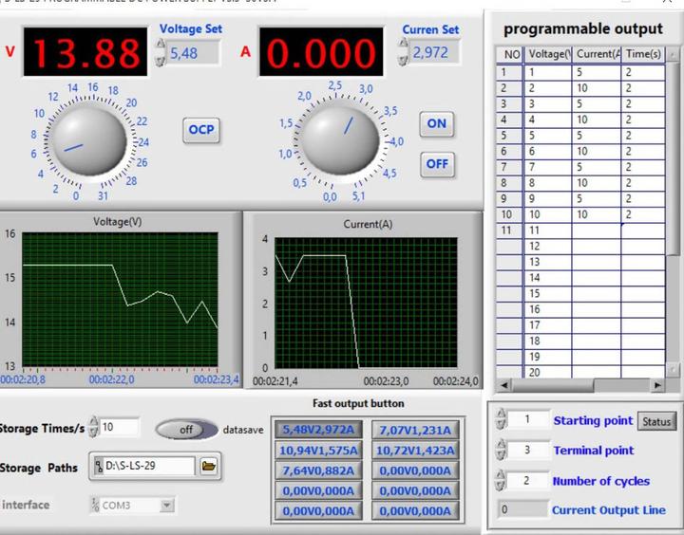The image size is (684, 535).
Task: Increment the Curren Set stepper
Action: tap(404, 44)
